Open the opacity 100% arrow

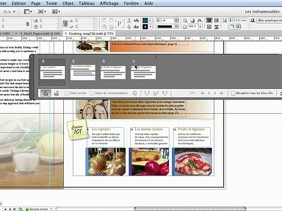pos(200,26)
